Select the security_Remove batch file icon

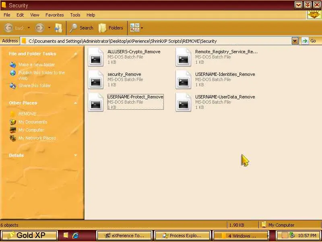pyautogui.click(x=95, y=80)
